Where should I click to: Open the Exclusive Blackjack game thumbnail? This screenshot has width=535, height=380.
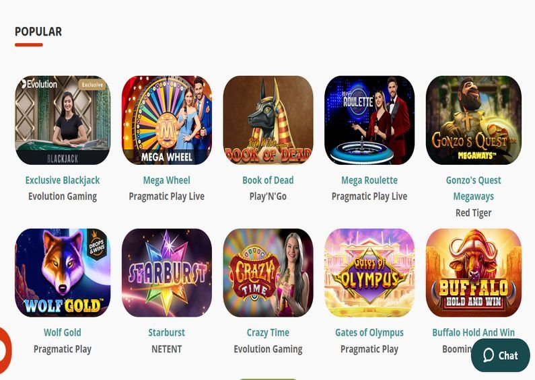[x=63, y=120]
